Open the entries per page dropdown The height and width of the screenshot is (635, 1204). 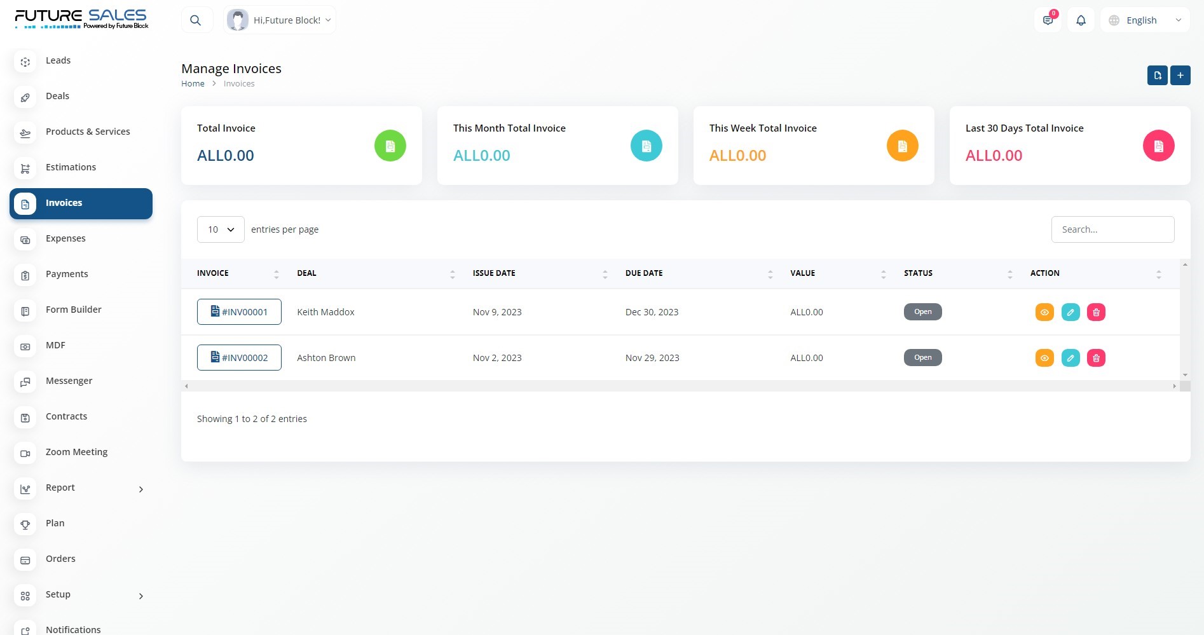[x=221, y=229]
